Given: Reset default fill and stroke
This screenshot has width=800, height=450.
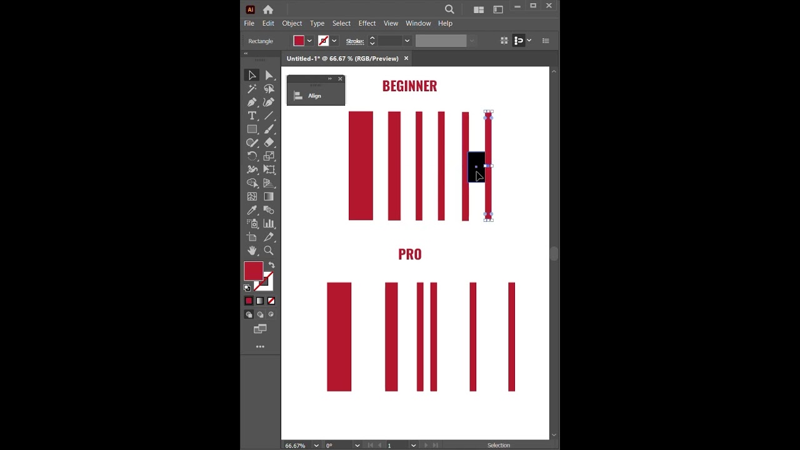Looking at the screenshot, I should (247, 288).
